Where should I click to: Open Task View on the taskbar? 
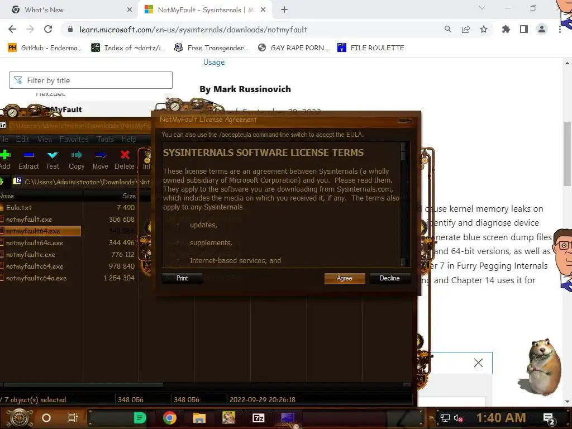(x=73, y=418)
